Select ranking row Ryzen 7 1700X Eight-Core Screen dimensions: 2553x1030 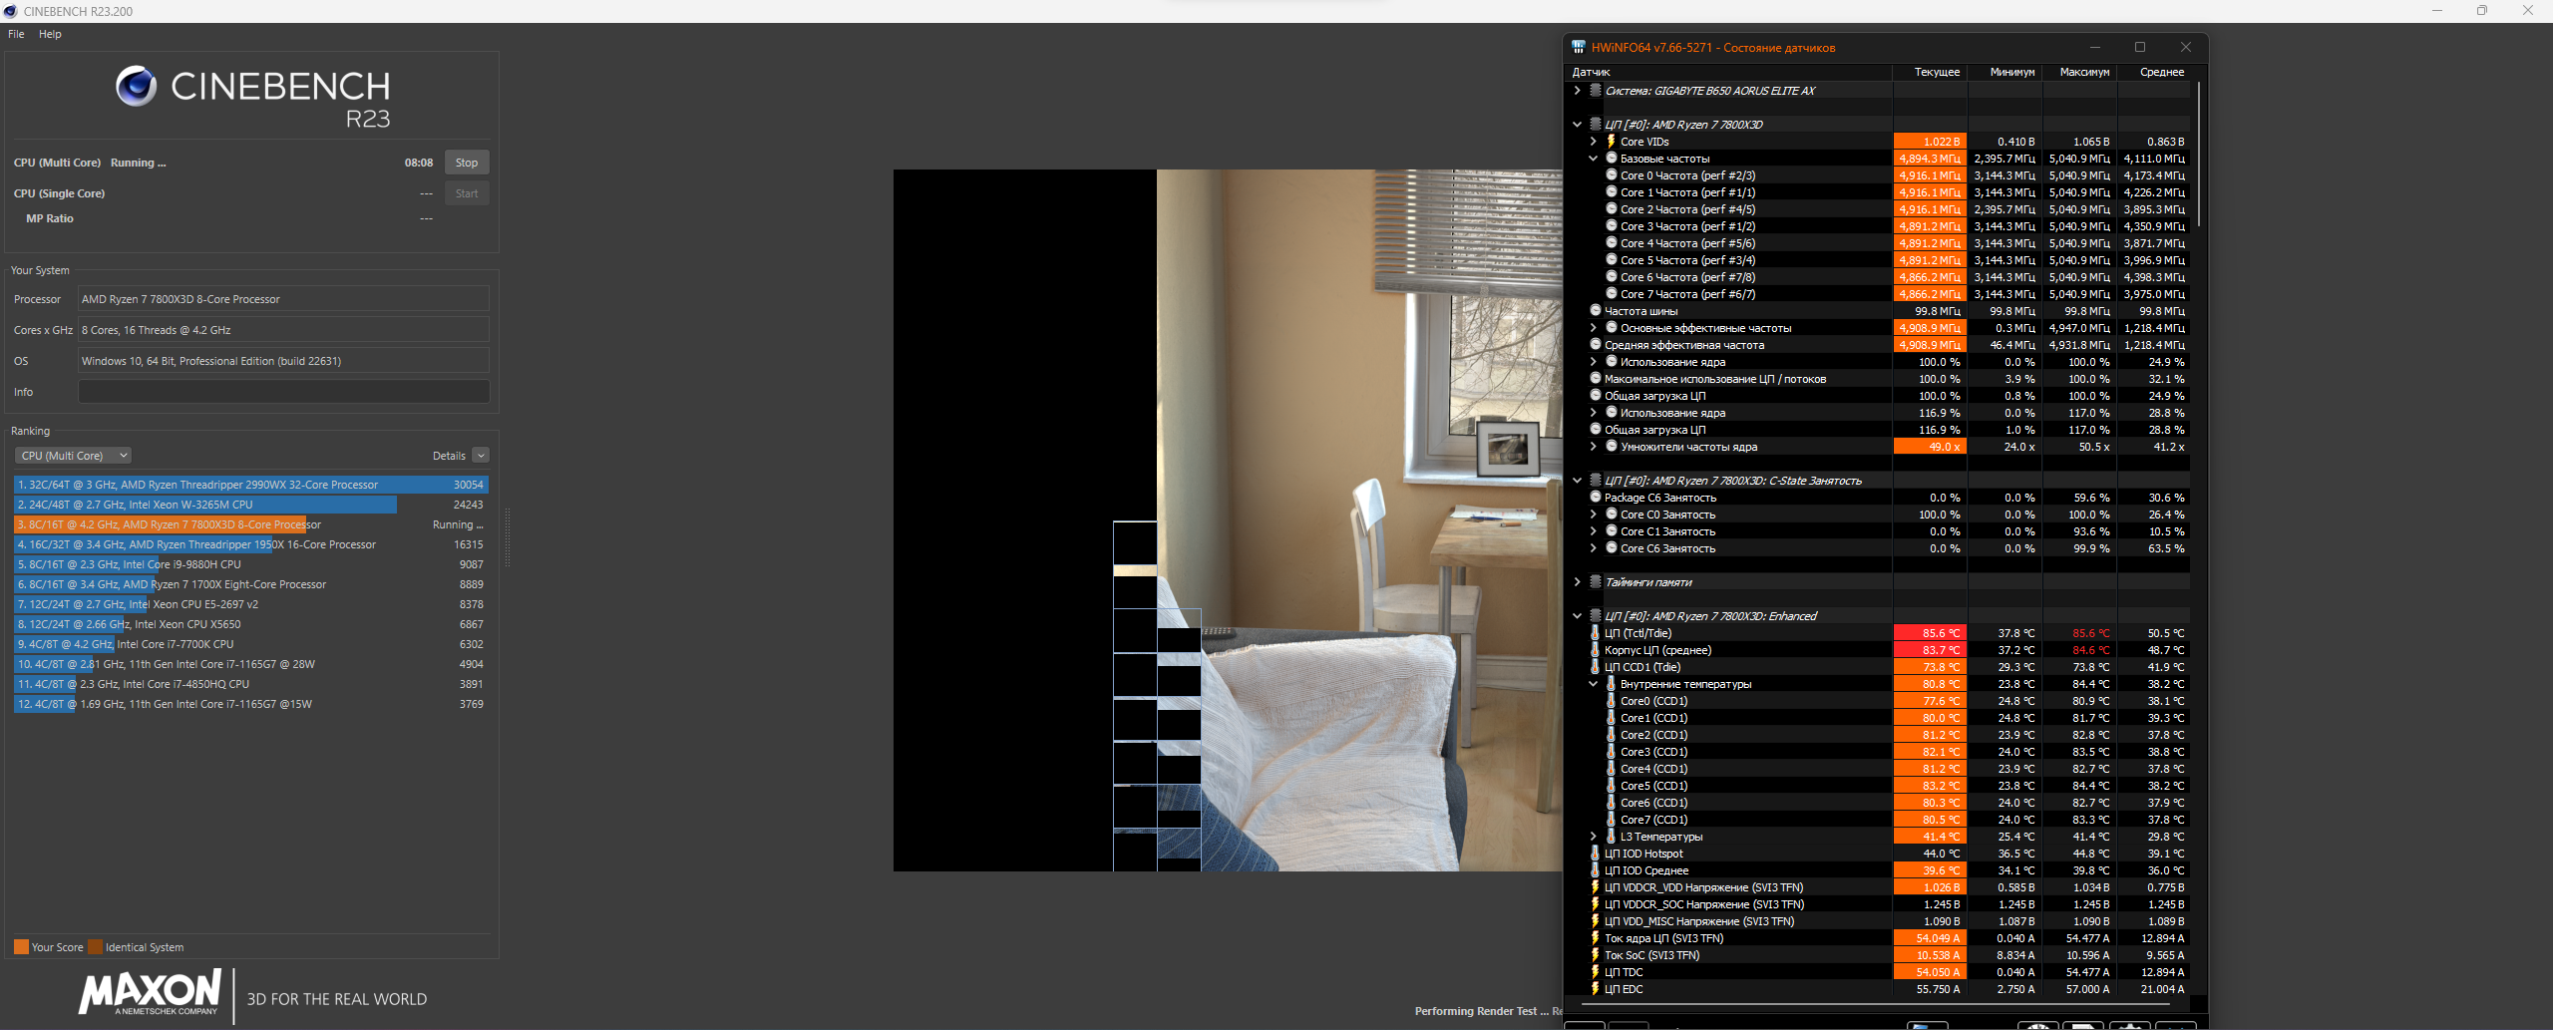[250, 584]
